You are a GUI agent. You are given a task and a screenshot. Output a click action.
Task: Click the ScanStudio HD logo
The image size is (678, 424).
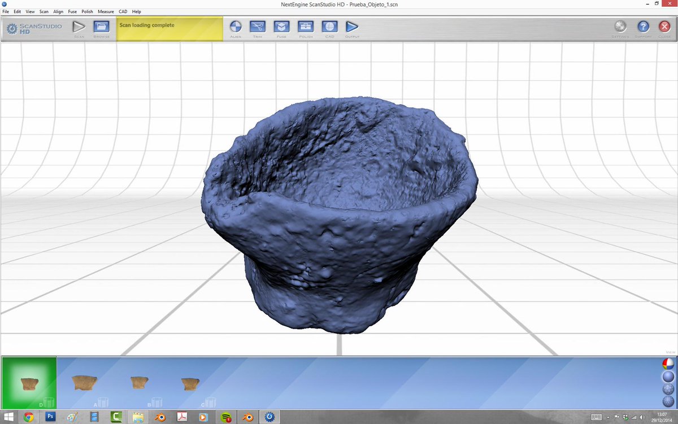(x=34, y=28)
